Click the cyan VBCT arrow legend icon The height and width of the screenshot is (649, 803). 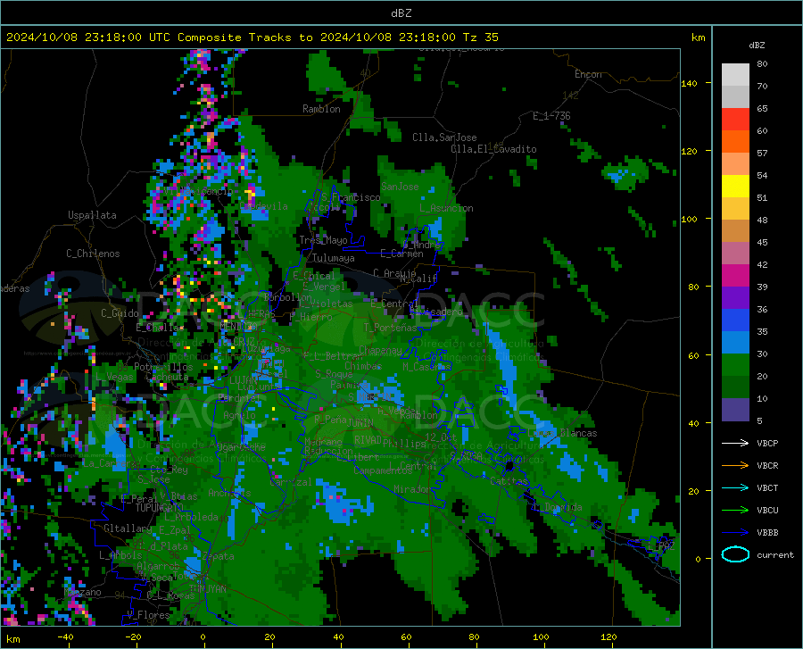pos(735,487)
